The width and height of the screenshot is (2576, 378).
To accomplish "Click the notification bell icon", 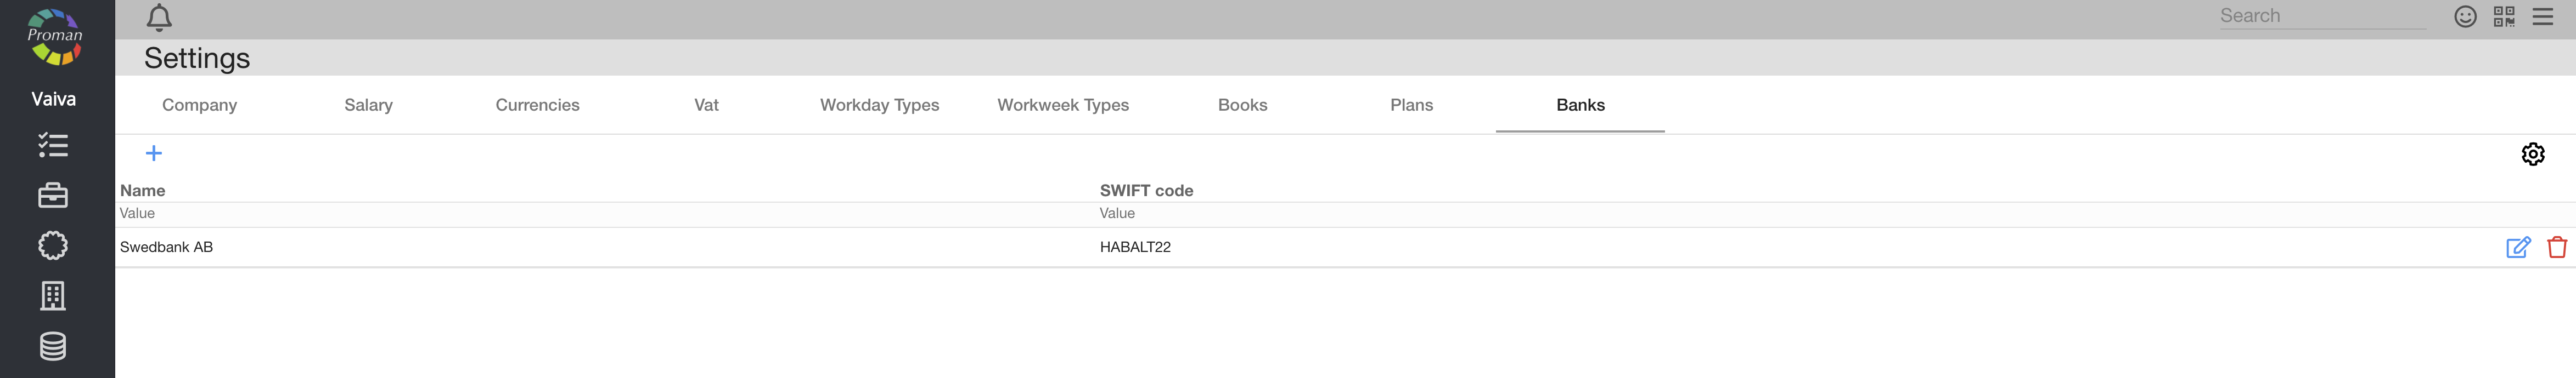I will [x=159, y=18].
